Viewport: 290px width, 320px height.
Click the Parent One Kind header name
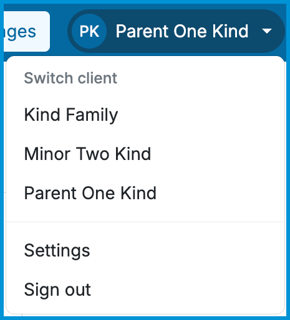tap(182, 31)
